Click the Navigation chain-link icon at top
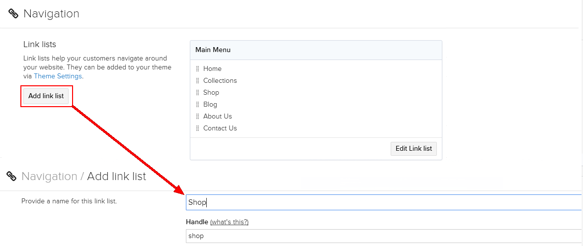 [x=13, y=14]
